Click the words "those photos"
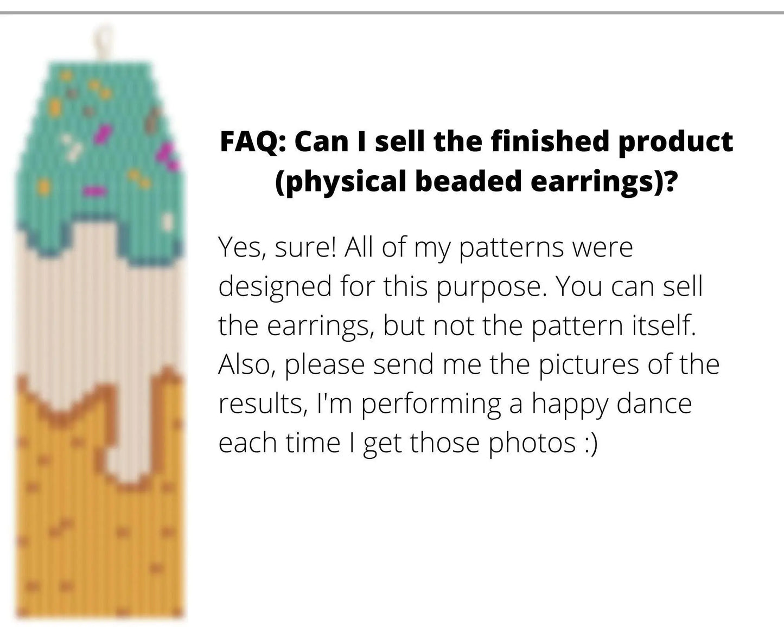784x627 pixels. (x=493, y=443)
